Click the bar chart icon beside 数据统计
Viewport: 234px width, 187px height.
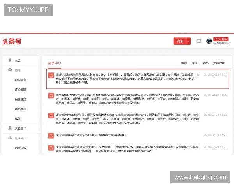(x=10, y=138)
